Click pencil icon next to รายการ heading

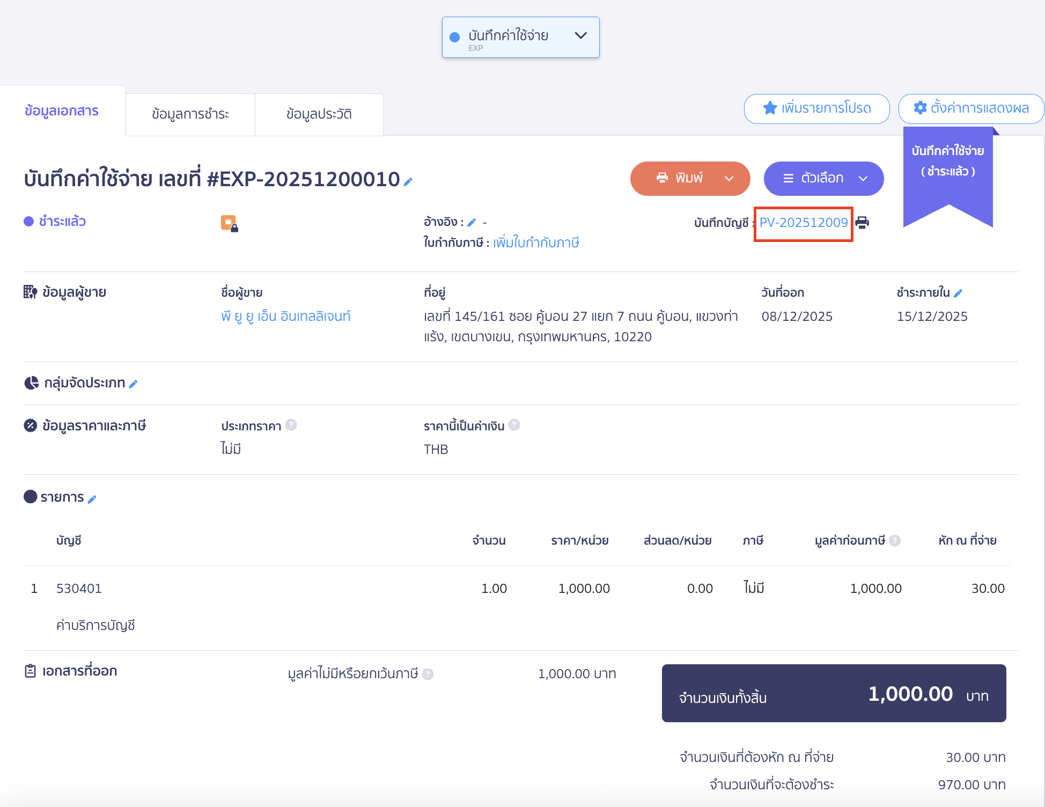[x=92, y=499]
